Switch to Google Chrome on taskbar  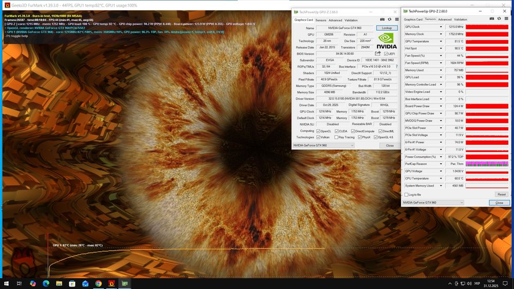click(x=98, y=283)
